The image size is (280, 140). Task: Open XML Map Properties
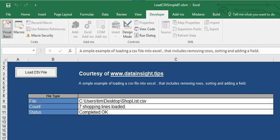[x=186, y=23]
